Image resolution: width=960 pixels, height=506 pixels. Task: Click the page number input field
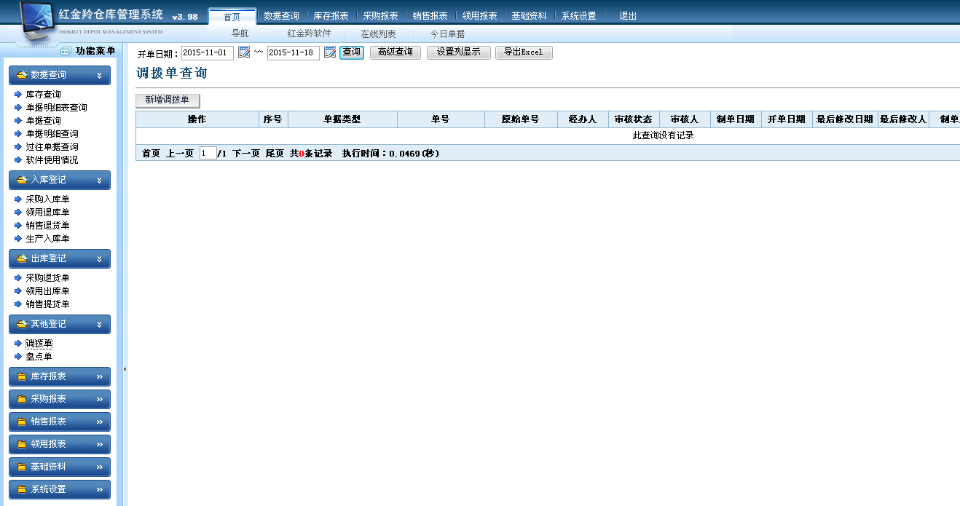[x=208, y=154]
